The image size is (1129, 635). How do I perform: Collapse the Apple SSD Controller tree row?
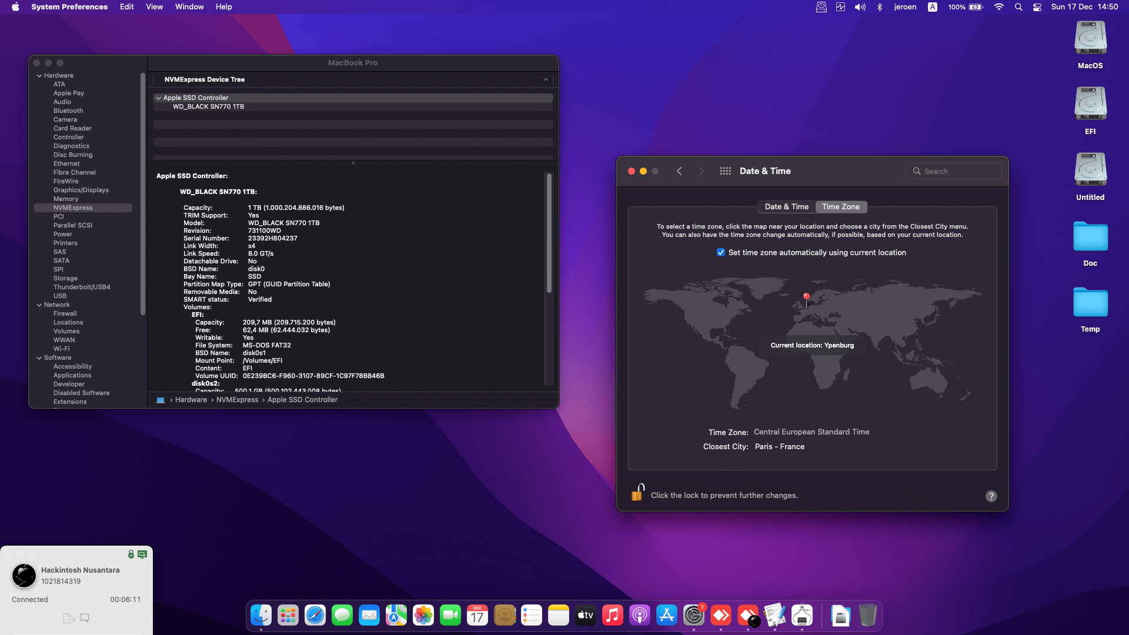point(158,98)
